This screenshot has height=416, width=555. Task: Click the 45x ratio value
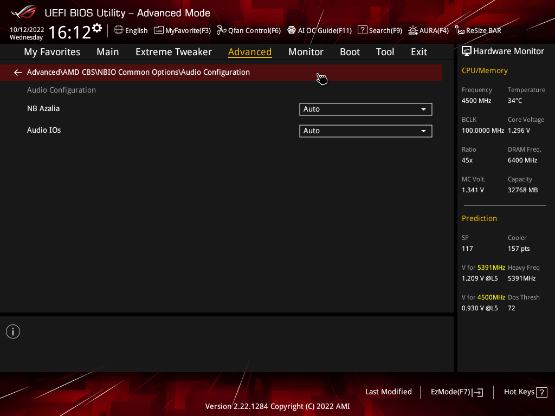467,160
